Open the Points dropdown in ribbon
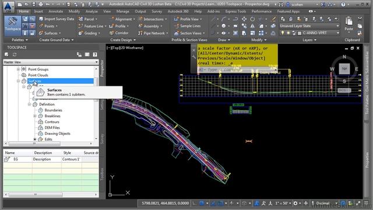373x210 pixels. click(48, 26)
